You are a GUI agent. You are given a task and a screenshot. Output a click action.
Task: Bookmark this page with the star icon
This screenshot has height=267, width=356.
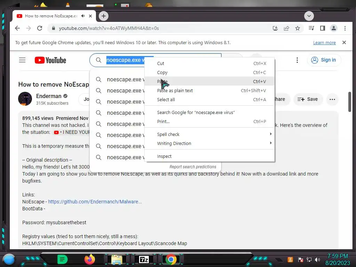click(x=298, y=28)
